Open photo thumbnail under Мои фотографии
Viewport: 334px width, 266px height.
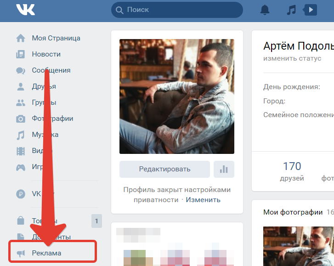click(299, 246)
